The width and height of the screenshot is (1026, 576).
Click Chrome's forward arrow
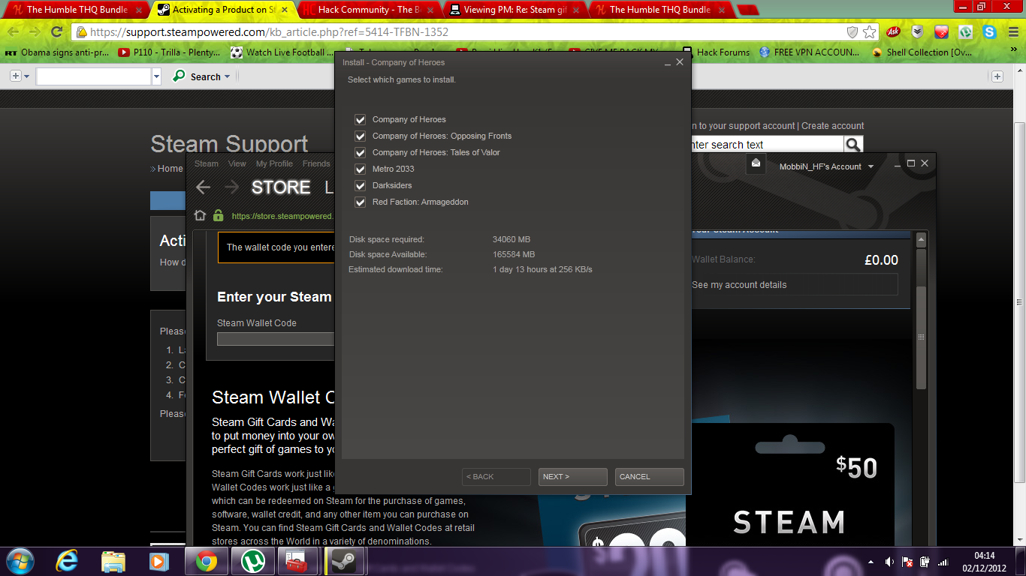click(x=35, y=31)
